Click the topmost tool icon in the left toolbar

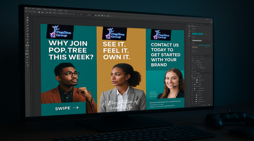coord(27,17)
